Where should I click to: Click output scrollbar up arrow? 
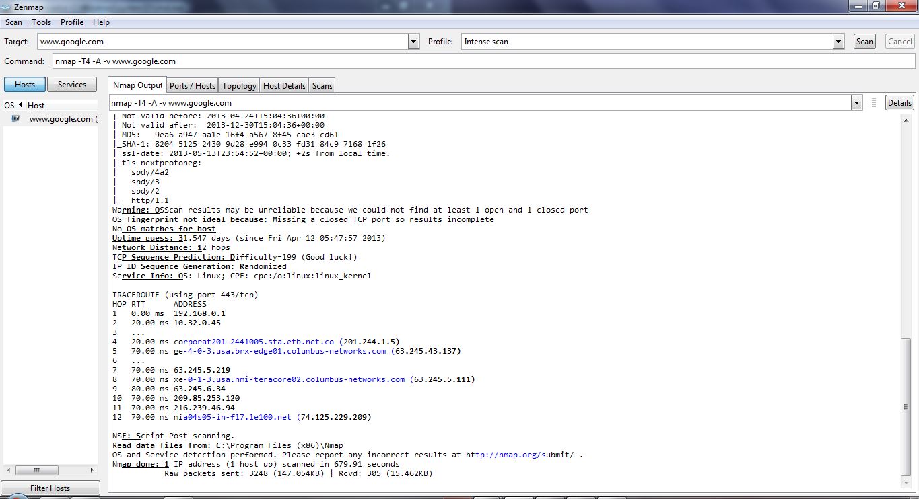pos(906,119)
